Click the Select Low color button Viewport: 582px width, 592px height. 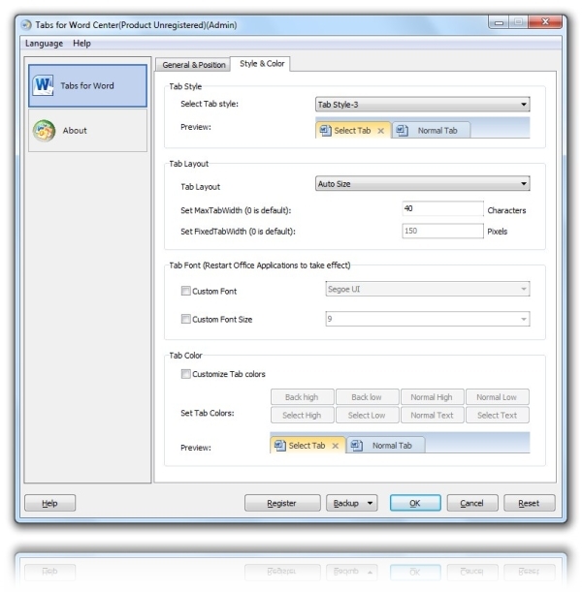pyautogui.click(x=367, y=416)
